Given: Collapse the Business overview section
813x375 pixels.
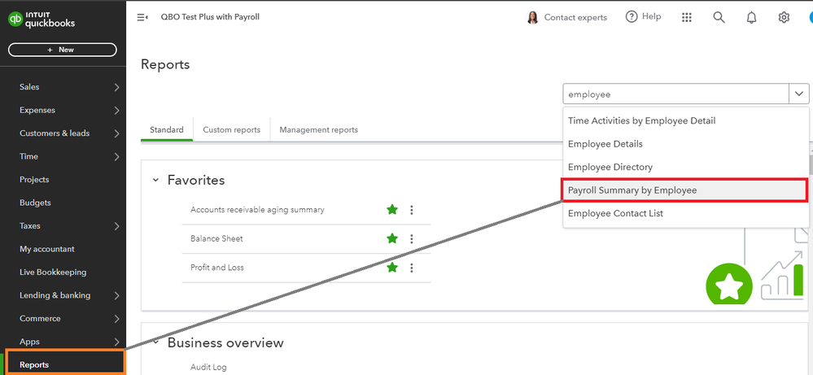Looking at the screenshot, I should (x=155, y=343).
